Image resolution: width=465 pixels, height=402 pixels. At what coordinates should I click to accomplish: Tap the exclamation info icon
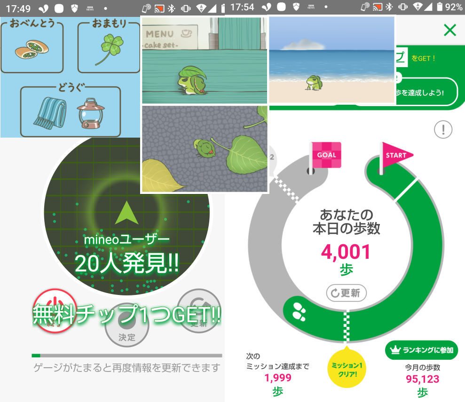(443, 129)
